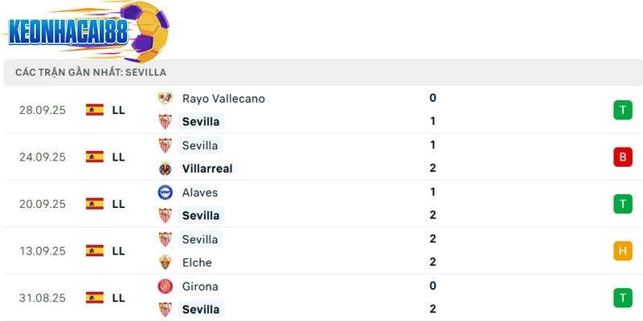Click the Spain flag in the 28.09.25 row
This screenshot has height=321, width=643.
click(95, 110)
